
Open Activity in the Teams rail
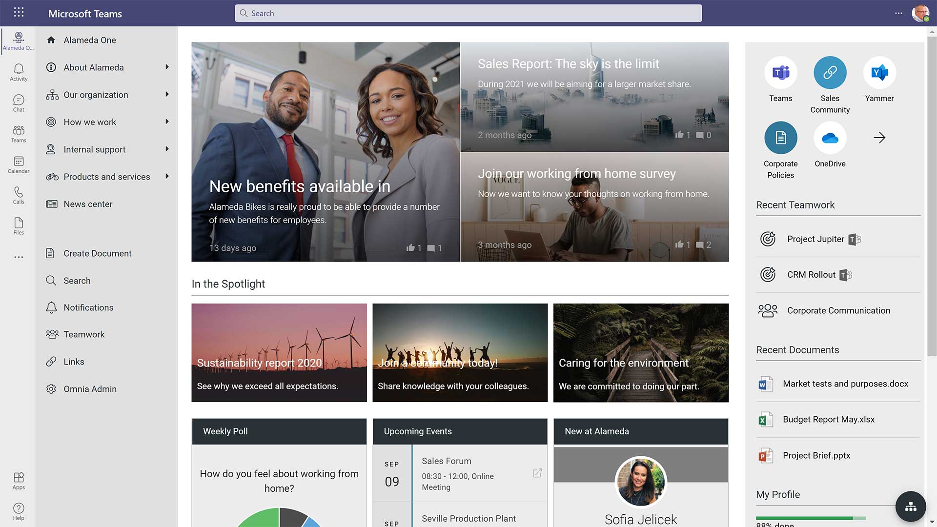click(x=19, y=72)
